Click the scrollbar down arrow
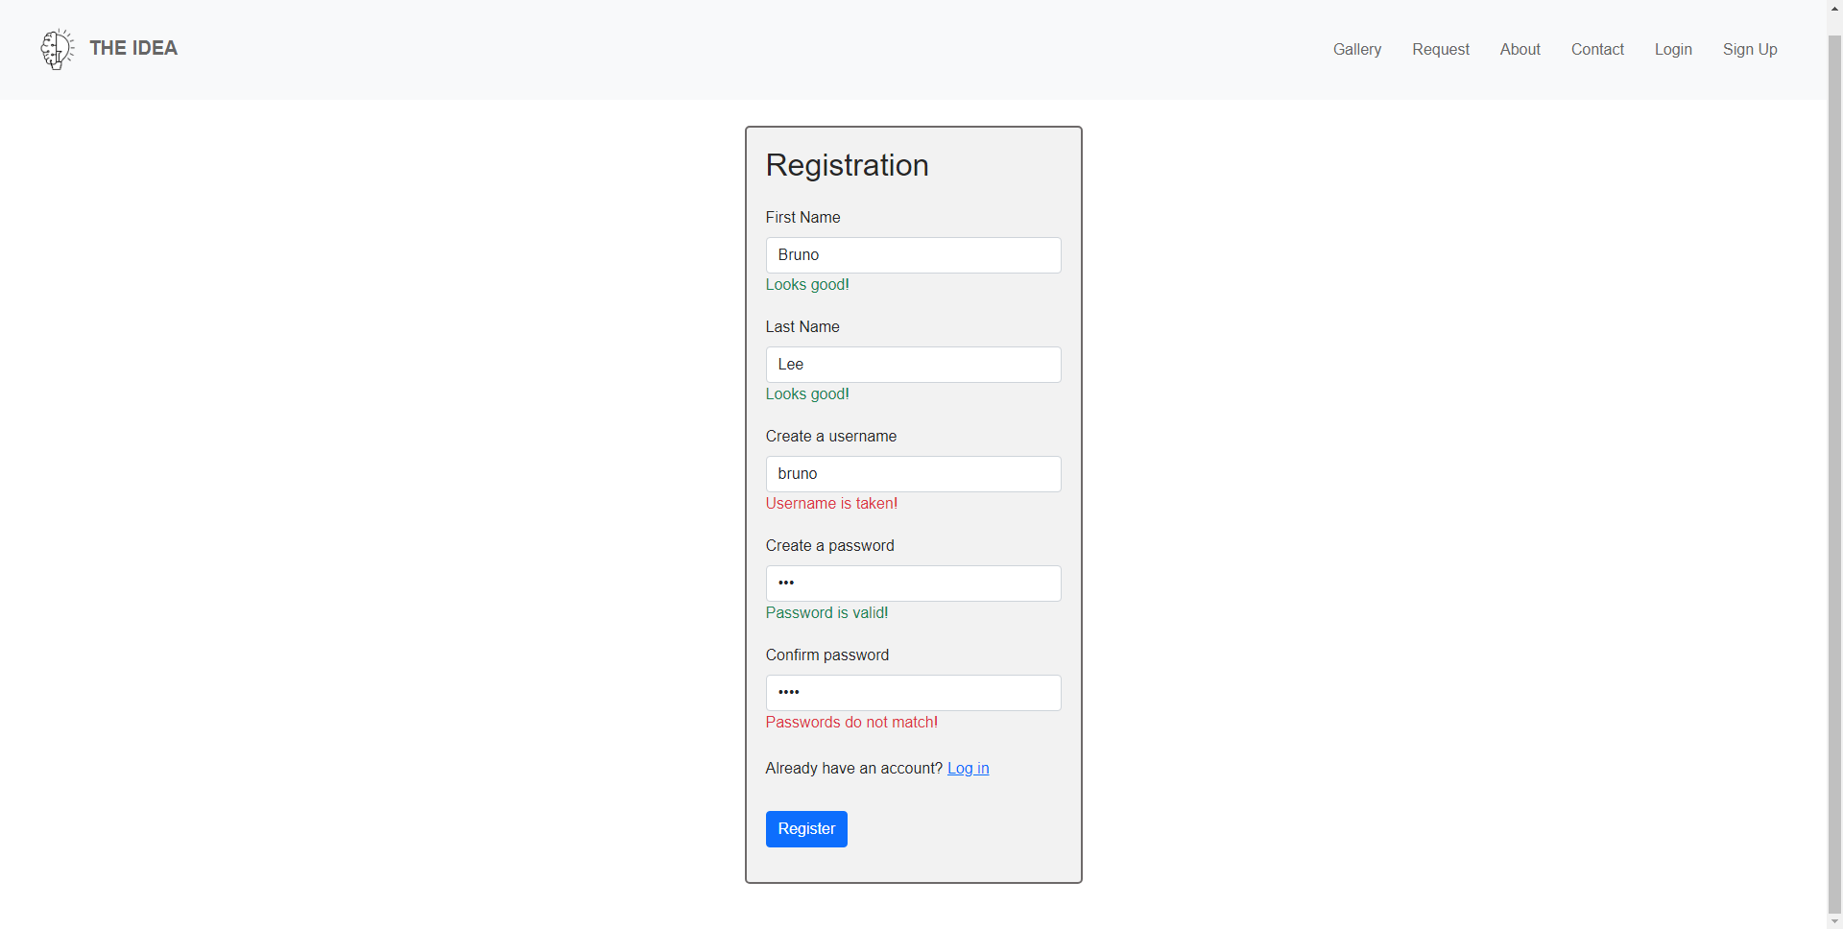The image size is (1843, 929). tap(1833, 921)
